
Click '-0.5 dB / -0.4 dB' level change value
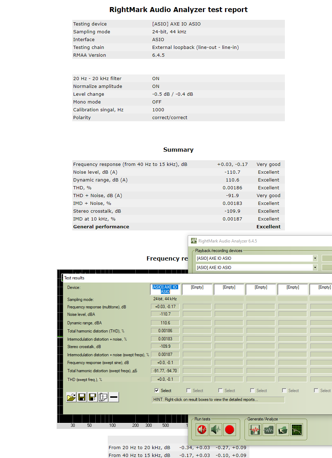[x=173, y=94]
